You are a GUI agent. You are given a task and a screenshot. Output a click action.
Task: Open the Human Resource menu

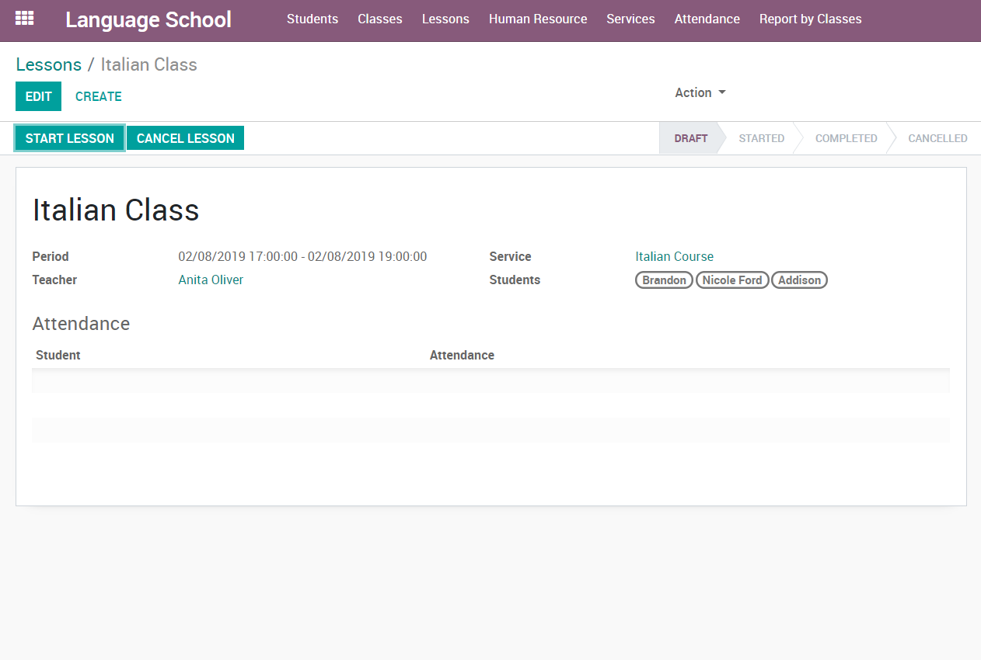[538, 19]
